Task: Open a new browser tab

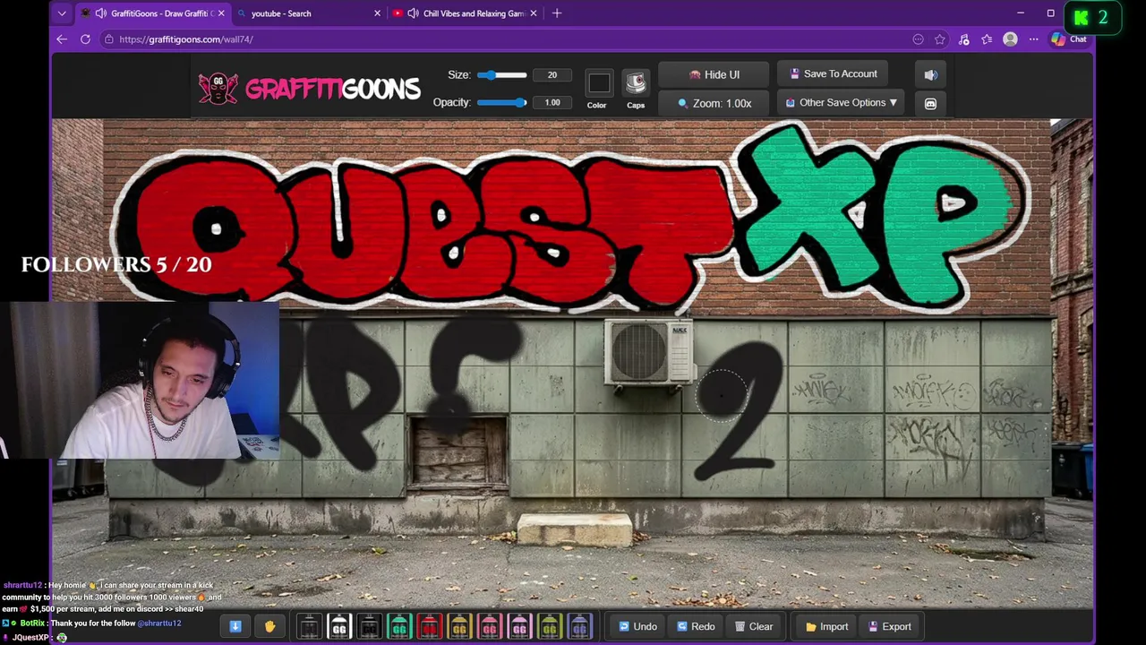Action: point(557,13)
